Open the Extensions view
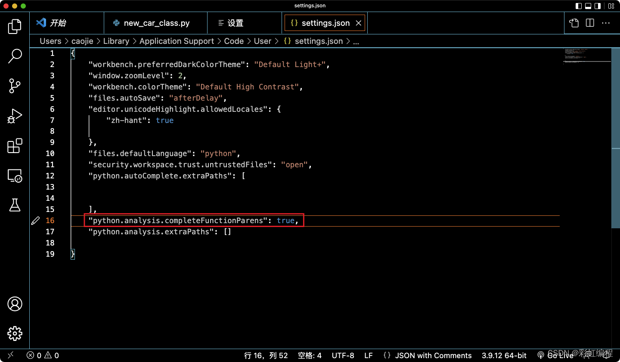 15,146
